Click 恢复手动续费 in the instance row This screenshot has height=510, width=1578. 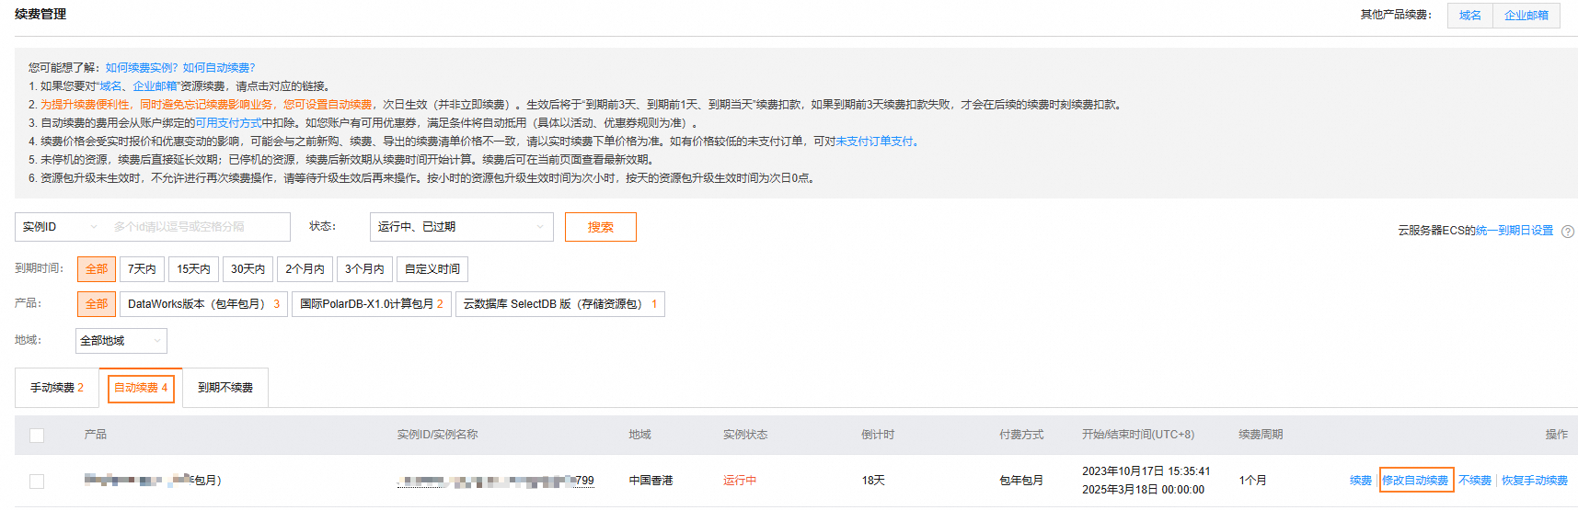click(x=1535, y=481)
